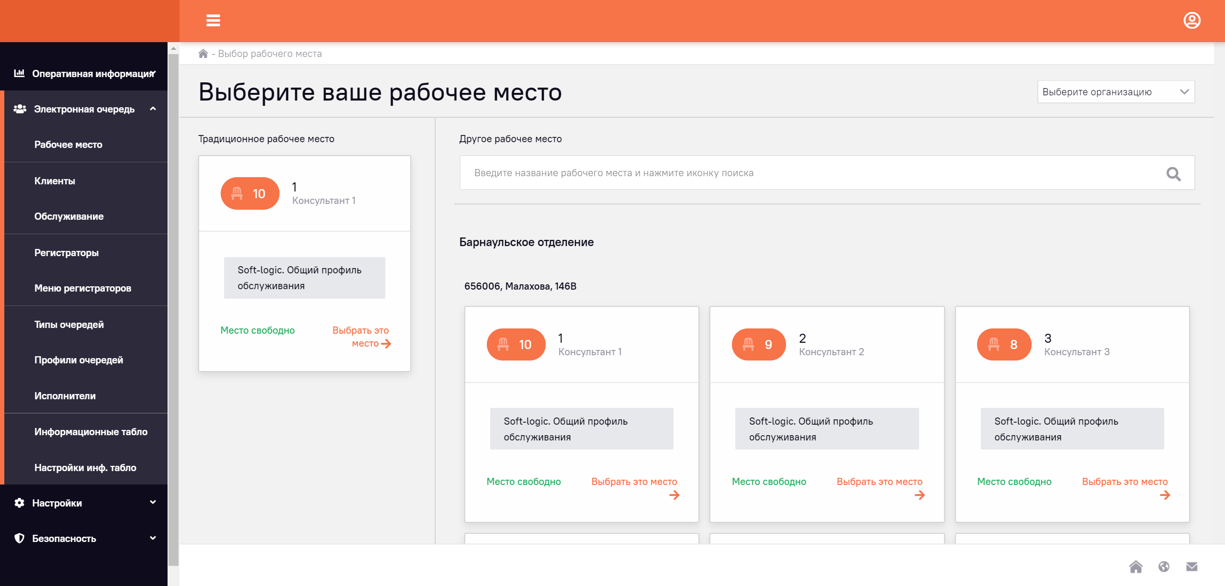This screenshot has width=1225, height=586.
Task: Click the sidebar scrollbar up arrow
Action: (173, 48)
